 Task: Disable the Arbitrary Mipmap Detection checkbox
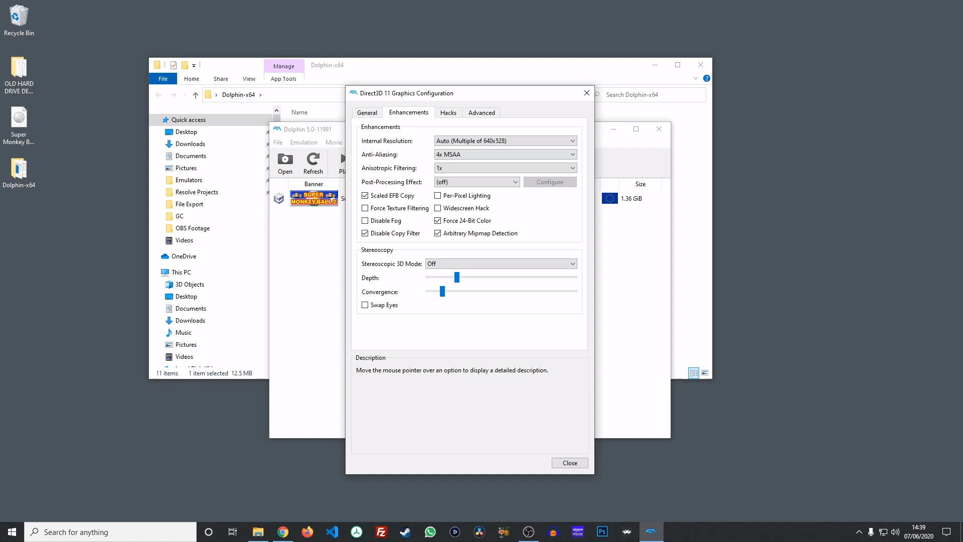(x=436, y=233)
